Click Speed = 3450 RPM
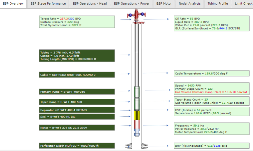The image size is (253, 151). [x=188, y=85]
